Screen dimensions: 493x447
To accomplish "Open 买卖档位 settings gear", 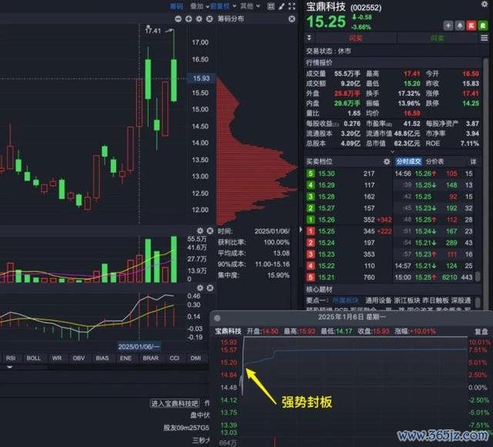I will pos(387,162).
